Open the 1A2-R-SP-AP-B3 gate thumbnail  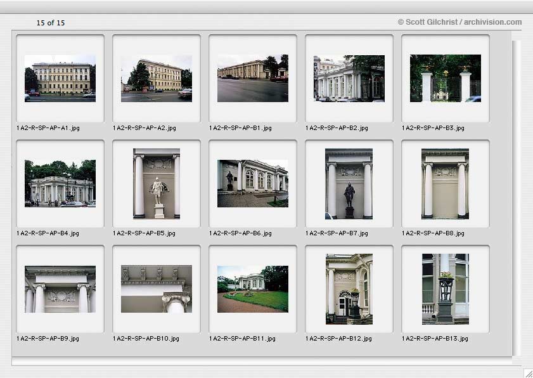click(446, 78)
